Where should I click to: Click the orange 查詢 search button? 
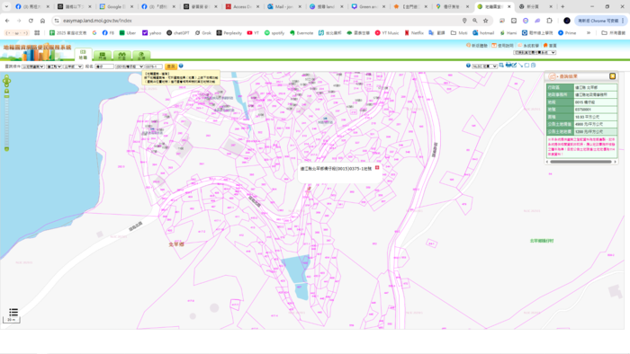[171, 66]
